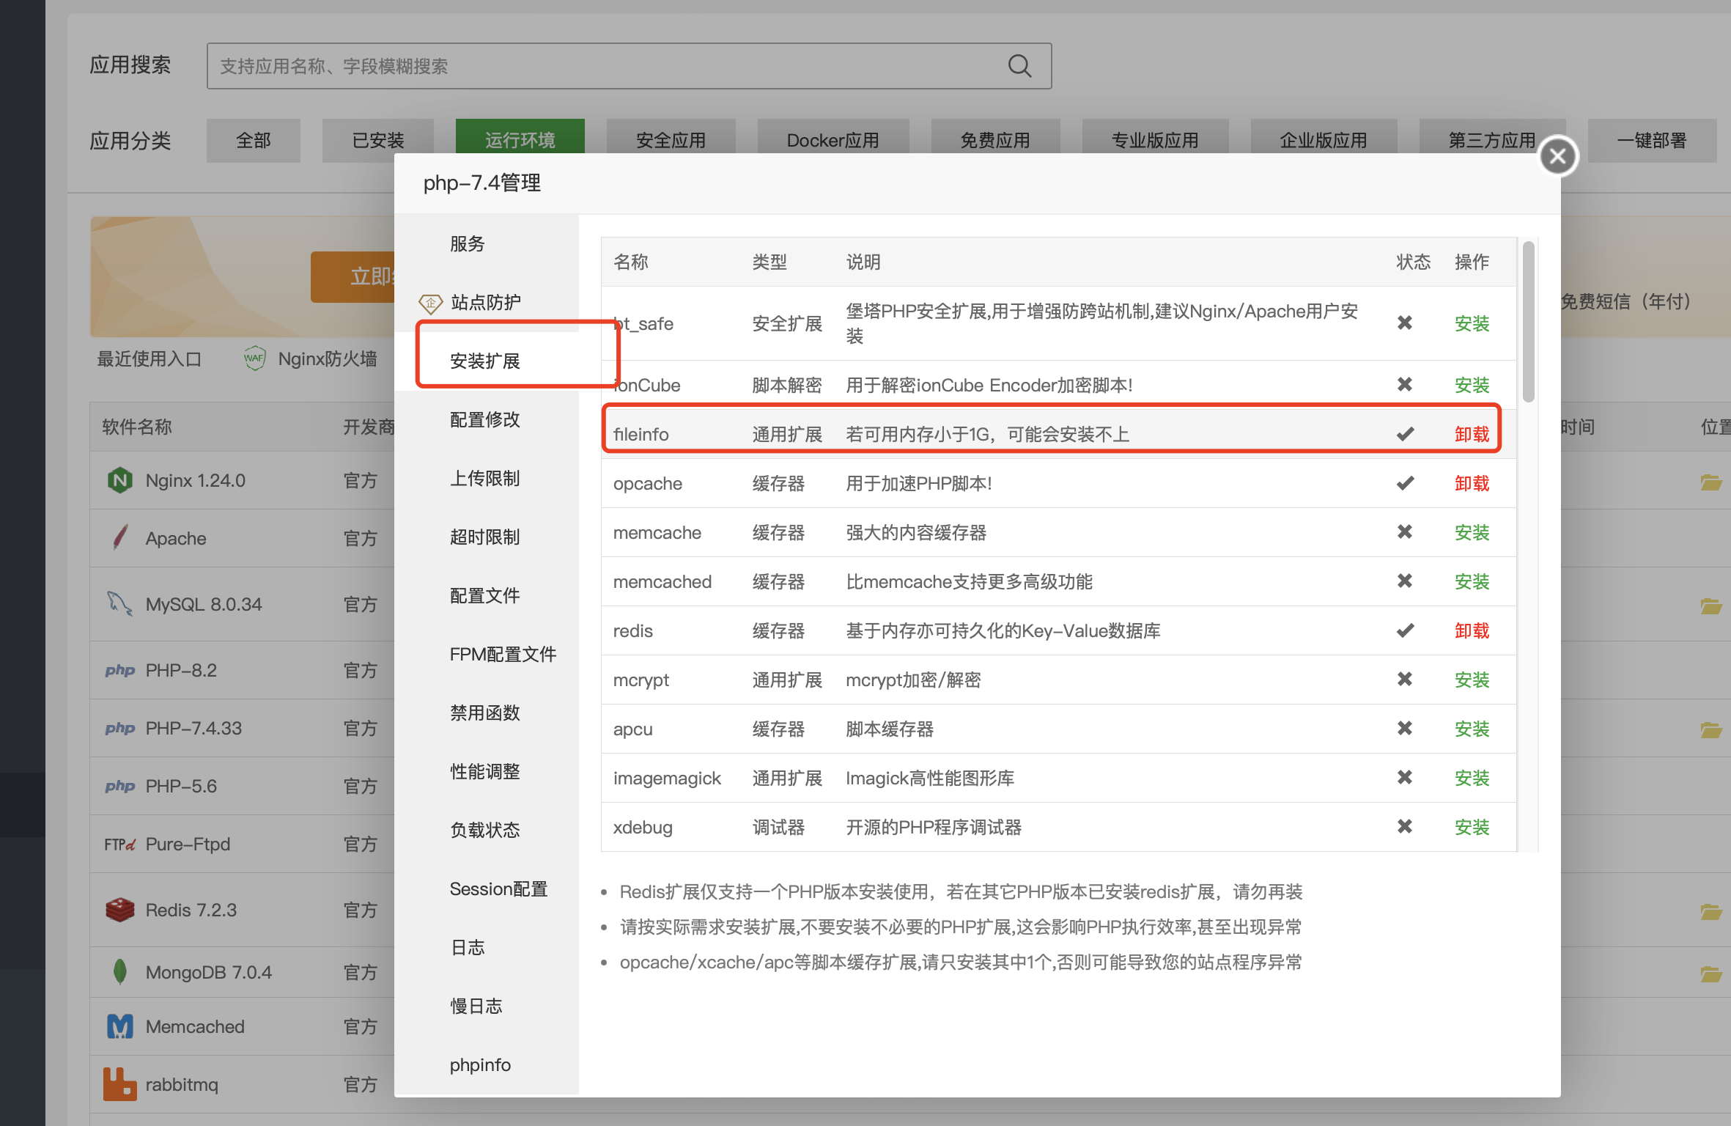
Task: Switch to 配置修改 side tab
Action: tap(487, 419)
